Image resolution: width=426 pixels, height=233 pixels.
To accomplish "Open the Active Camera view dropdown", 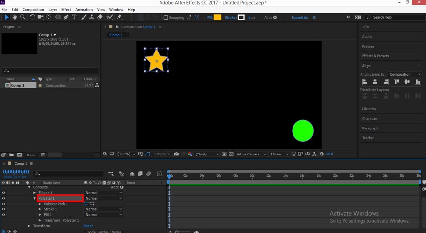I will [x=250, y=154].
